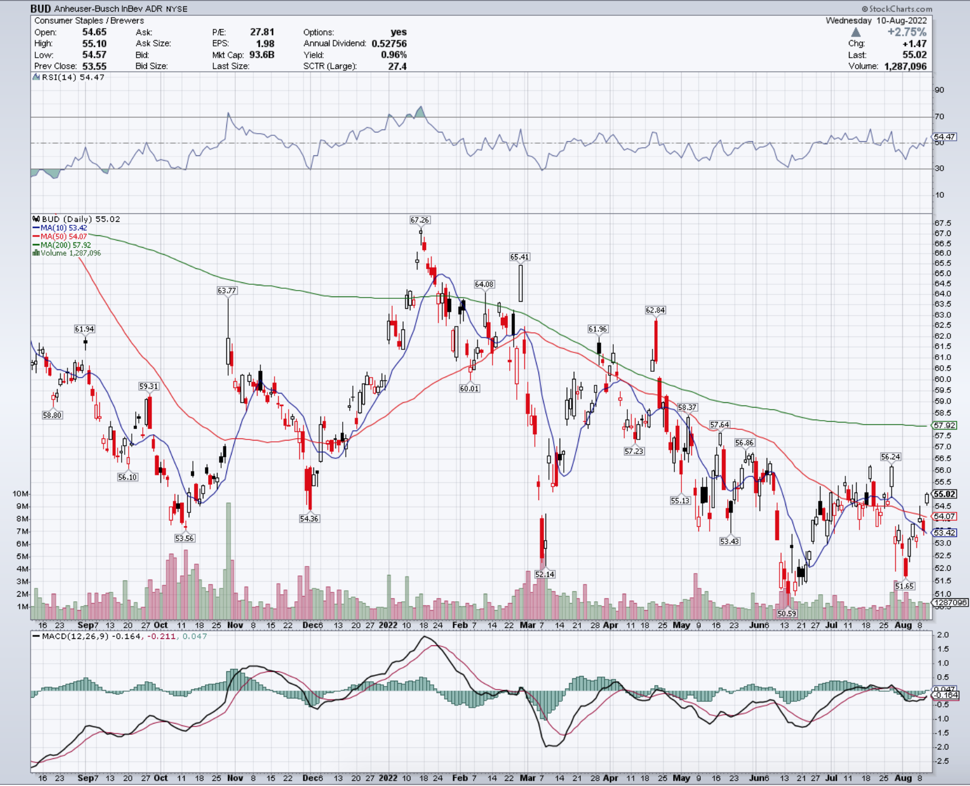
Task: Click the Annual Dividend value 0.52756
Action: tap(389, 44)
